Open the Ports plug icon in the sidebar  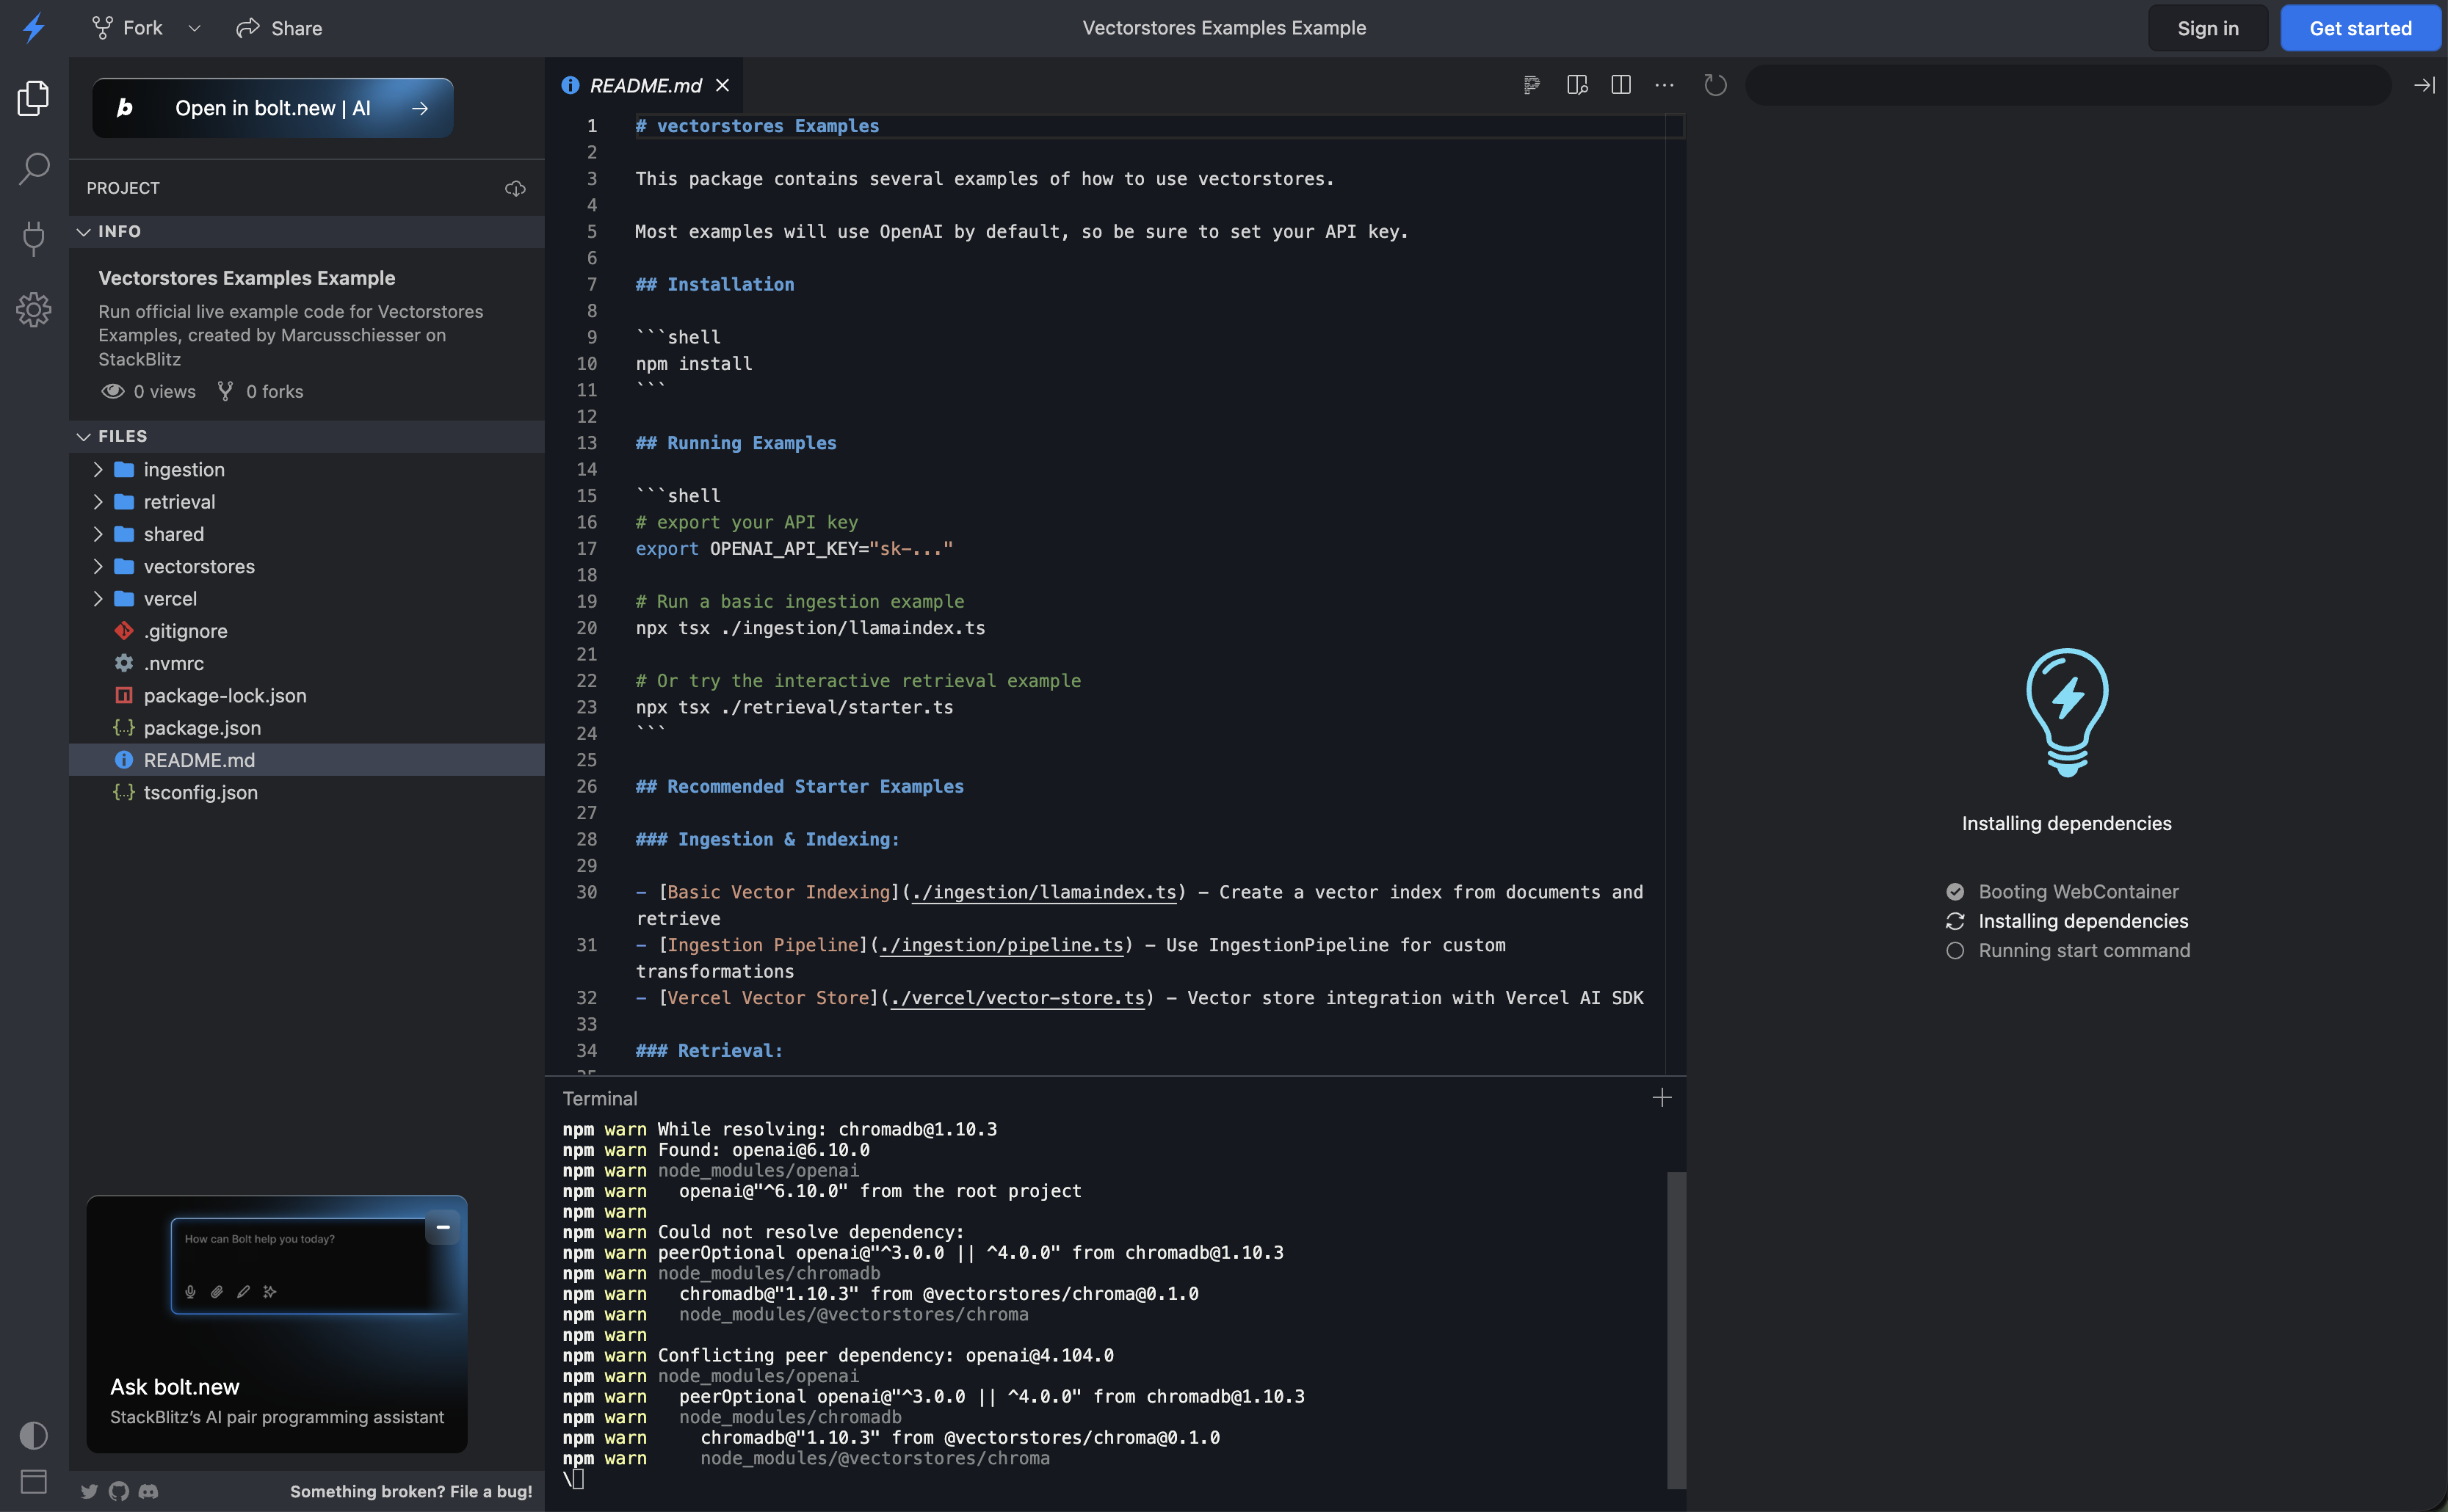[33, 238]
